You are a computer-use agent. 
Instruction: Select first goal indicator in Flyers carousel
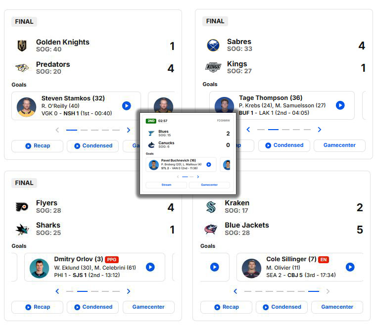click(x=70, y=291)
